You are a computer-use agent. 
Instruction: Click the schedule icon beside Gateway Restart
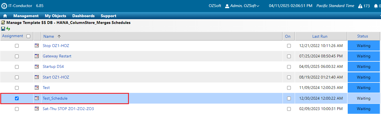click(36, 56)
